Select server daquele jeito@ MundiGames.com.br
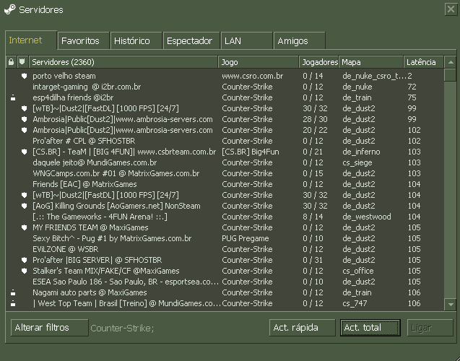This screenshot has width=460, height=361. 225,162
